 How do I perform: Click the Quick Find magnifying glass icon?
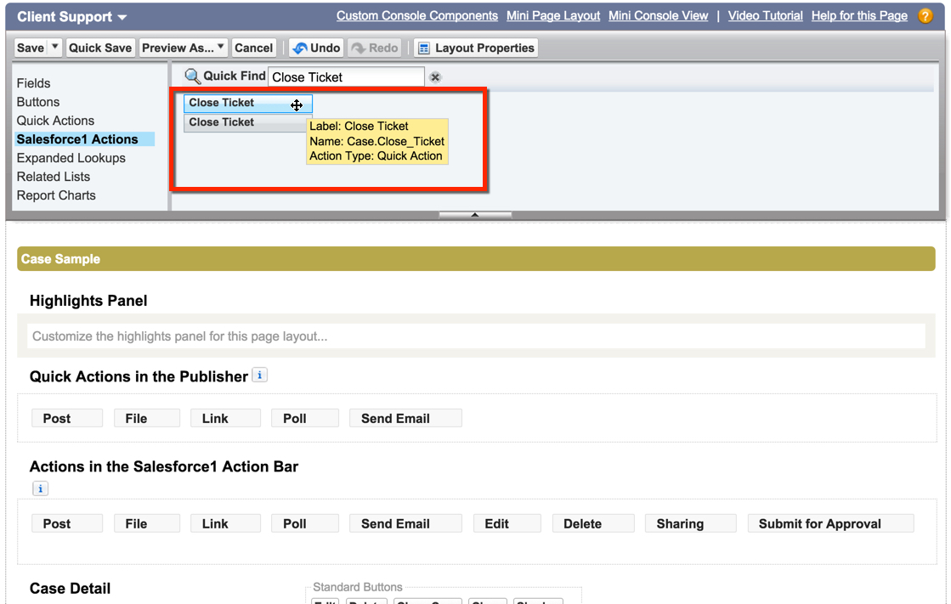[x=193, y=76]
